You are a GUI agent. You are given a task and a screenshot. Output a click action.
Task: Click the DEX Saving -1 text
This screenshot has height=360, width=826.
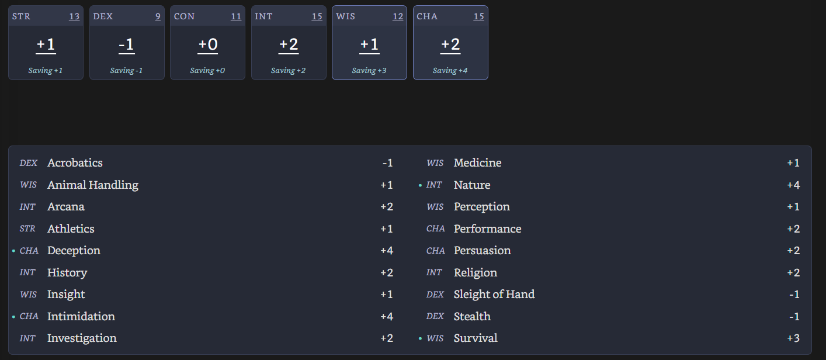pos(126,71)
